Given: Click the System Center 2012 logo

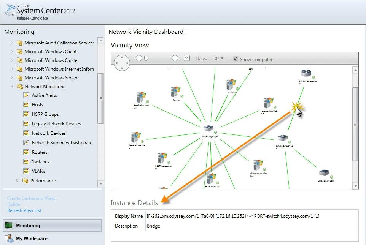Looking at the screenshot, I should pyautogui.click(x=40, y=12).
